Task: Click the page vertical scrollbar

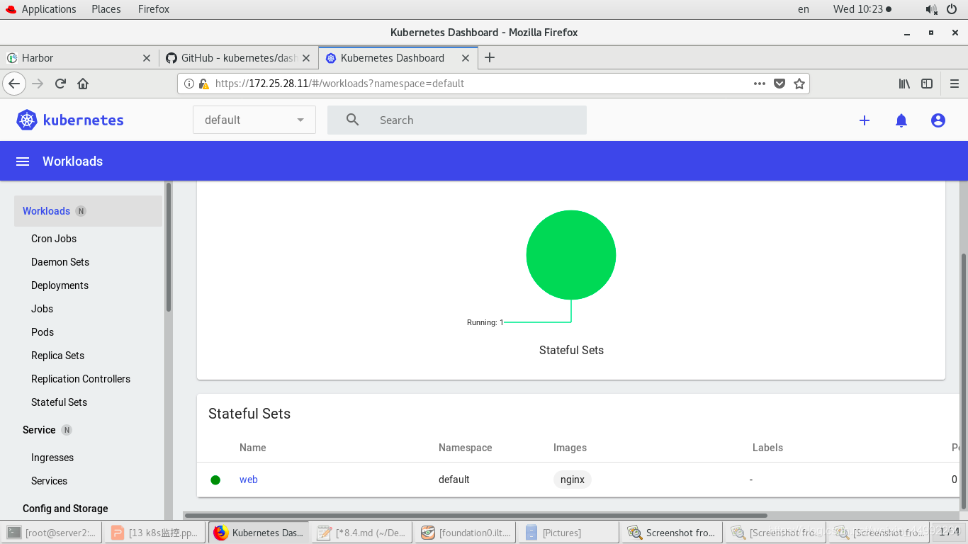Action: click(x=964, y=381)
